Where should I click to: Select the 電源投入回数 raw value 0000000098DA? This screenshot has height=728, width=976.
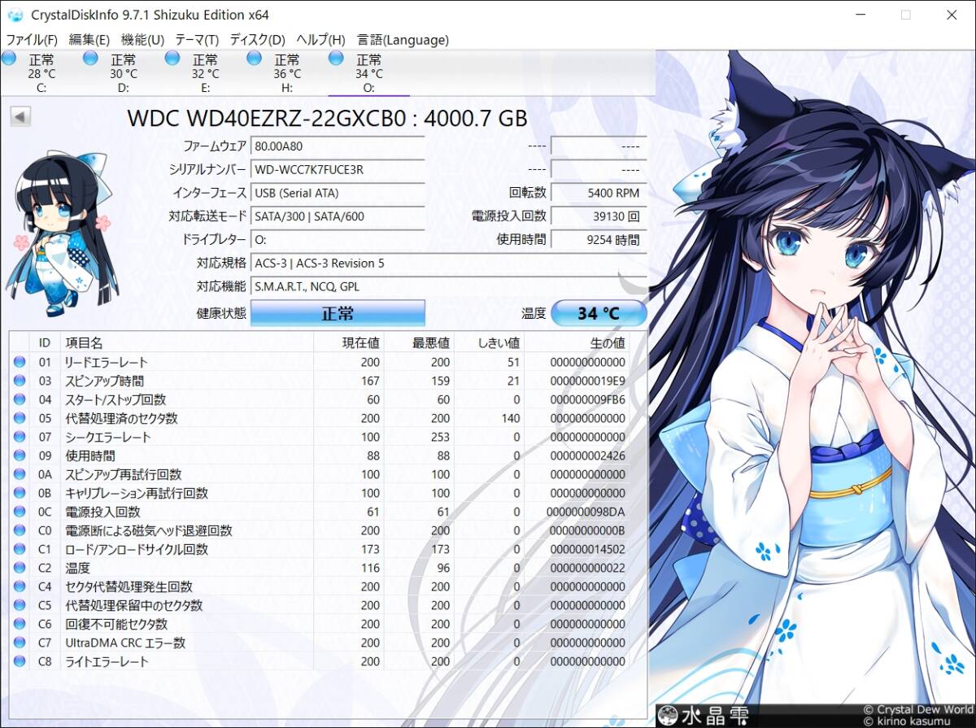pyautogui.click(x=586, y=512)
